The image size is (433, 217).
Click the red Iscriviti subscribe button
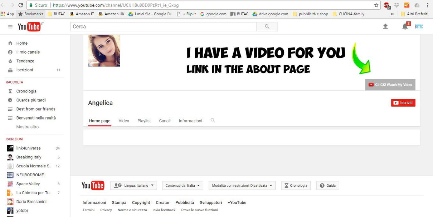click(x=403, y=103)
